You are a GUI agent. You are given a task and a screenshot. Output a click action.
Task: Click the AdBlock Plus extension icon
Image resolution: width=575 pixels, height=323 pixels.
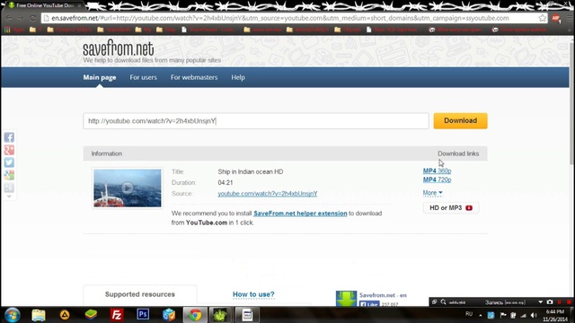[x=556, y=18]
